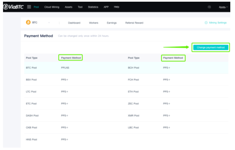Click PPS+ next to BSV Pool
This screenshot has height=150, width=235.
pos(64,80)
